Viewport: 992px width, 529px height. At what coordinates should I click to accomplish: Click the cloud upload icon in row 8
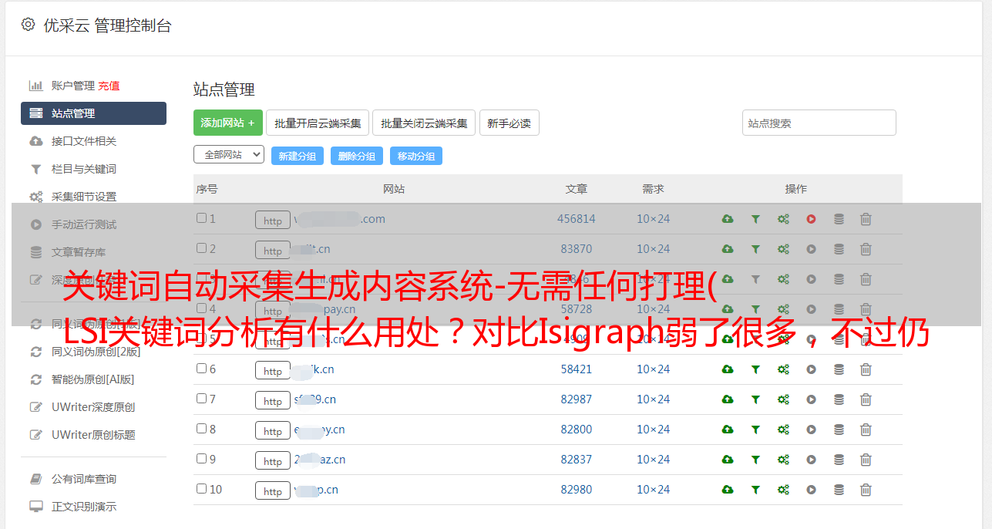728,430
